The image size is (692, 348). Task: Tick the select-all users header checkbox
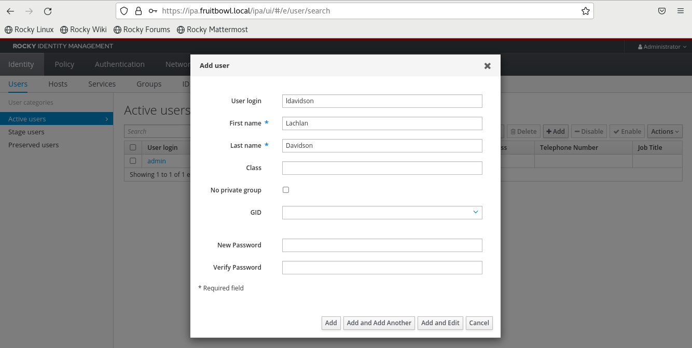133,147
